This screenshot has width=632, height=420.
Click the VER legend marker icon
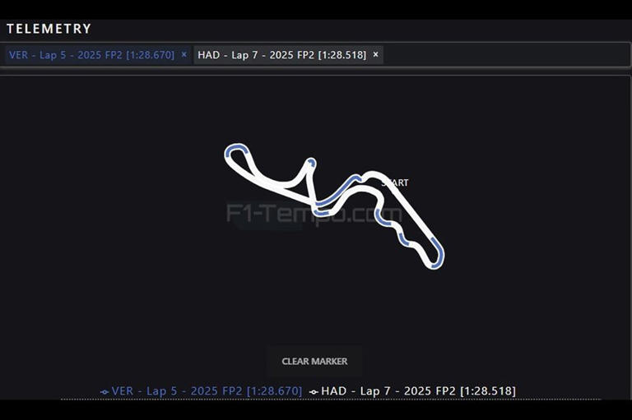click(x=105, y=392)
